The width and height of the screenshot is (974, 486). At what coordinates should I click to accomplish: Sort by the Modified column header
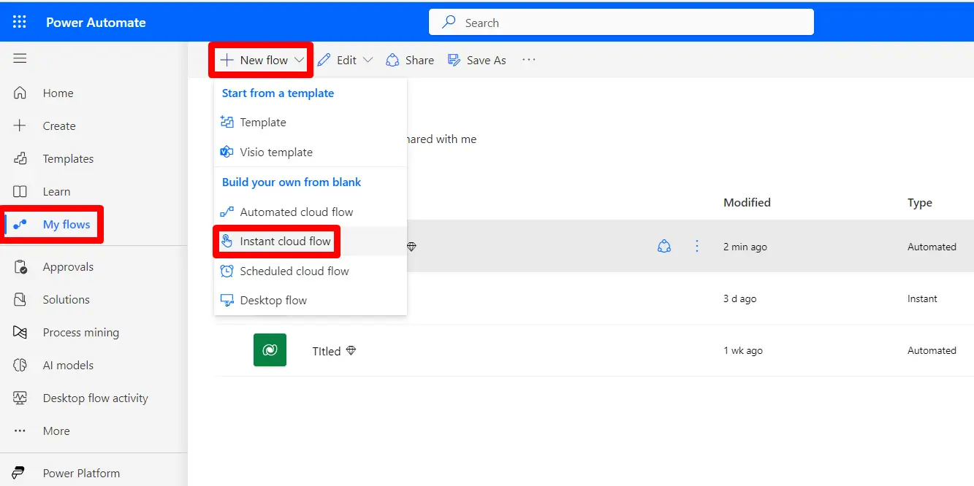pyautogui.click(x=747, y=203)
